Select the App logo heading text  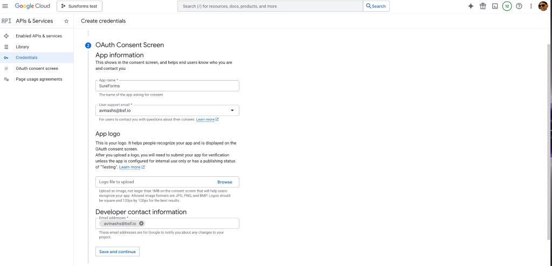(x=108, y=134)
